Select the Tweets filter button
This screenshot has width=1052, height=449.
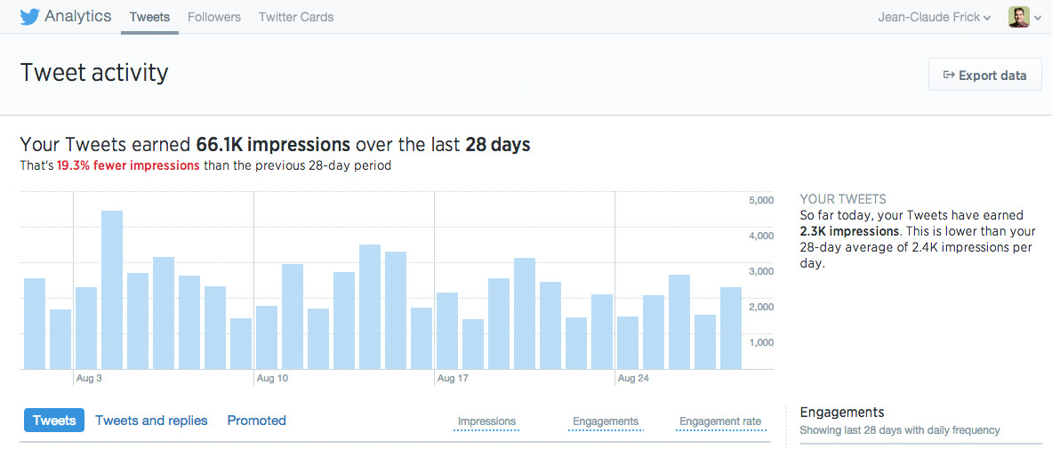54,421
